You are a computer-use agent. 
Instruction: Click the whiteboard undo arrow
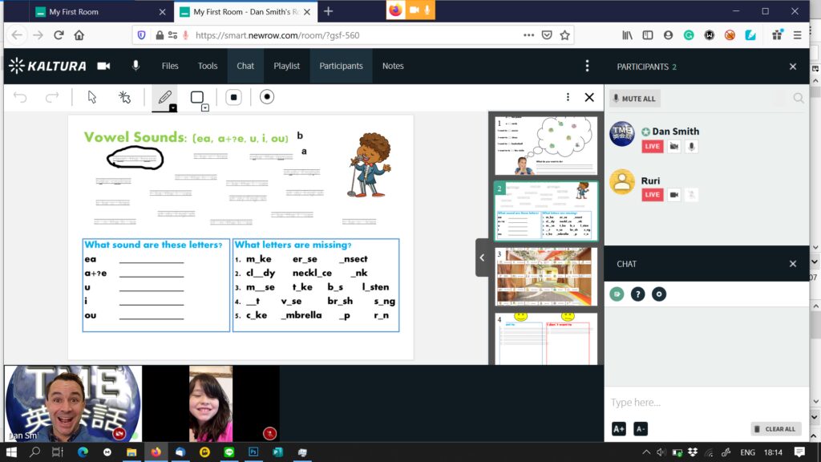pyautogui.click(x=21, y=97)
